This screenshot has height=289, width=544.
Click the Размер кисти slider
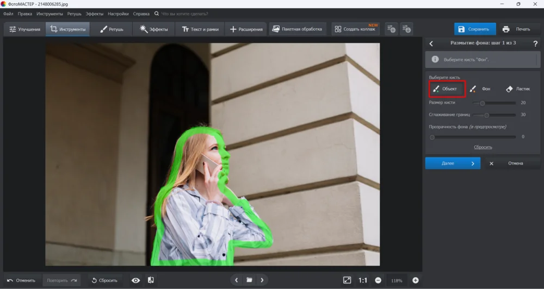click(494, 103)
